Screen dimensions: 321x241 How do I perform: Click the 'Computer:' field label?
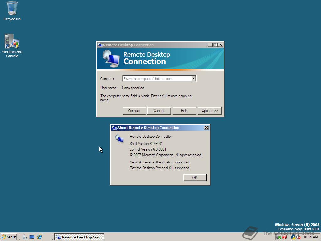coord(108,79)
